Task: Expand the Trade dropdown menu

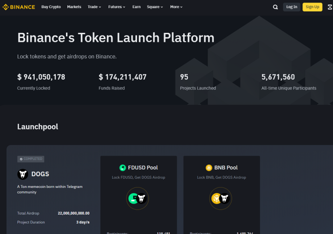Action: [94, 7]
